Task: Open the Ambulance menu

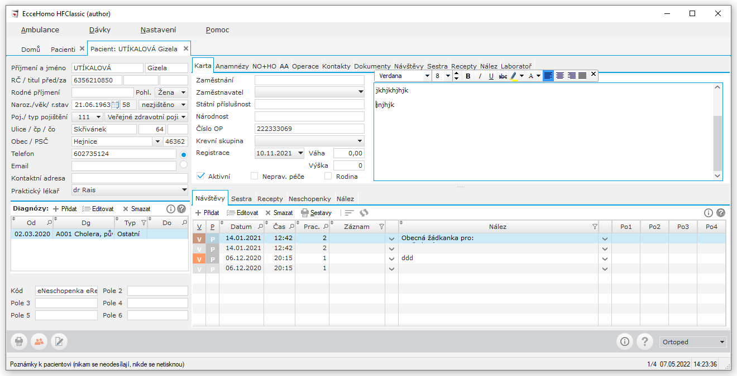Action: (x=40, y=30)
